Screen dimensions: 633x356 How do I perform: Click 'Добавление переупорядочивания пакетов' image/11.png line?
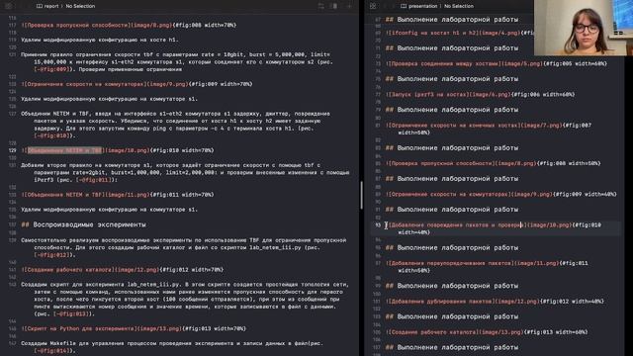[487, 267]
